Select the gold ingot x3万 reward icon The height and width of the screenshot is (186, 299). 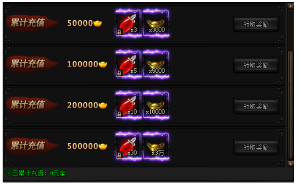156,146
